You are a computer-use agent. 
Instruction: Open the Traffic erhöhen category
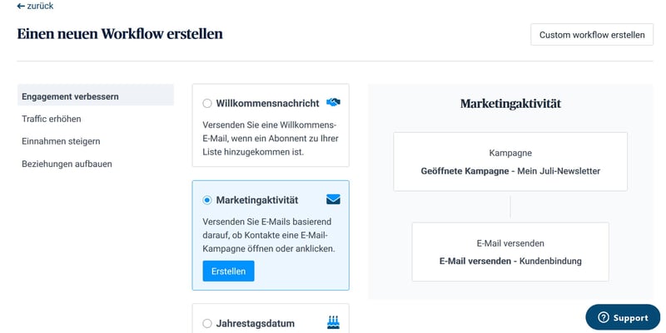coord(52,119)
